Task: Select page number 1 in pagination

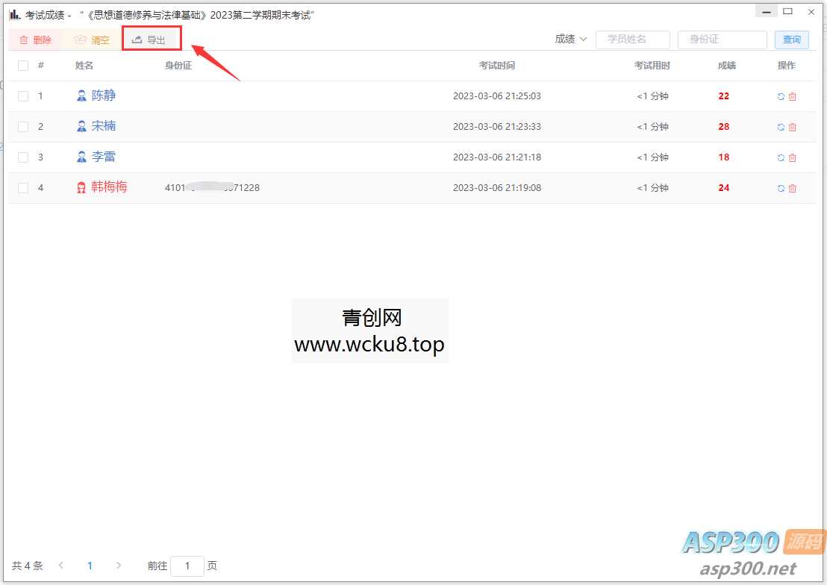Action: point(90,566)
